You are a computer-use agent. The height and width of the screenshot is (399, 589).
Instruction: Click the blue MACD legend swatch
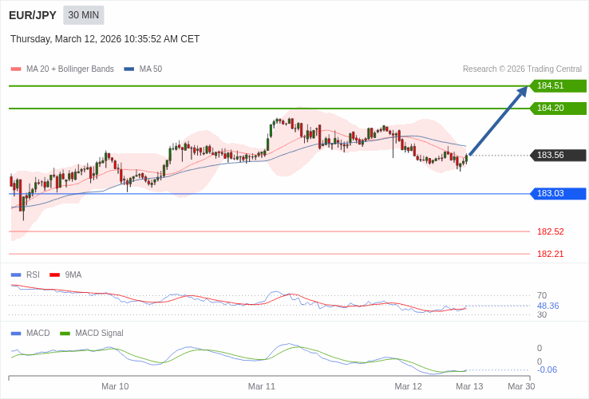pos(16,334)
